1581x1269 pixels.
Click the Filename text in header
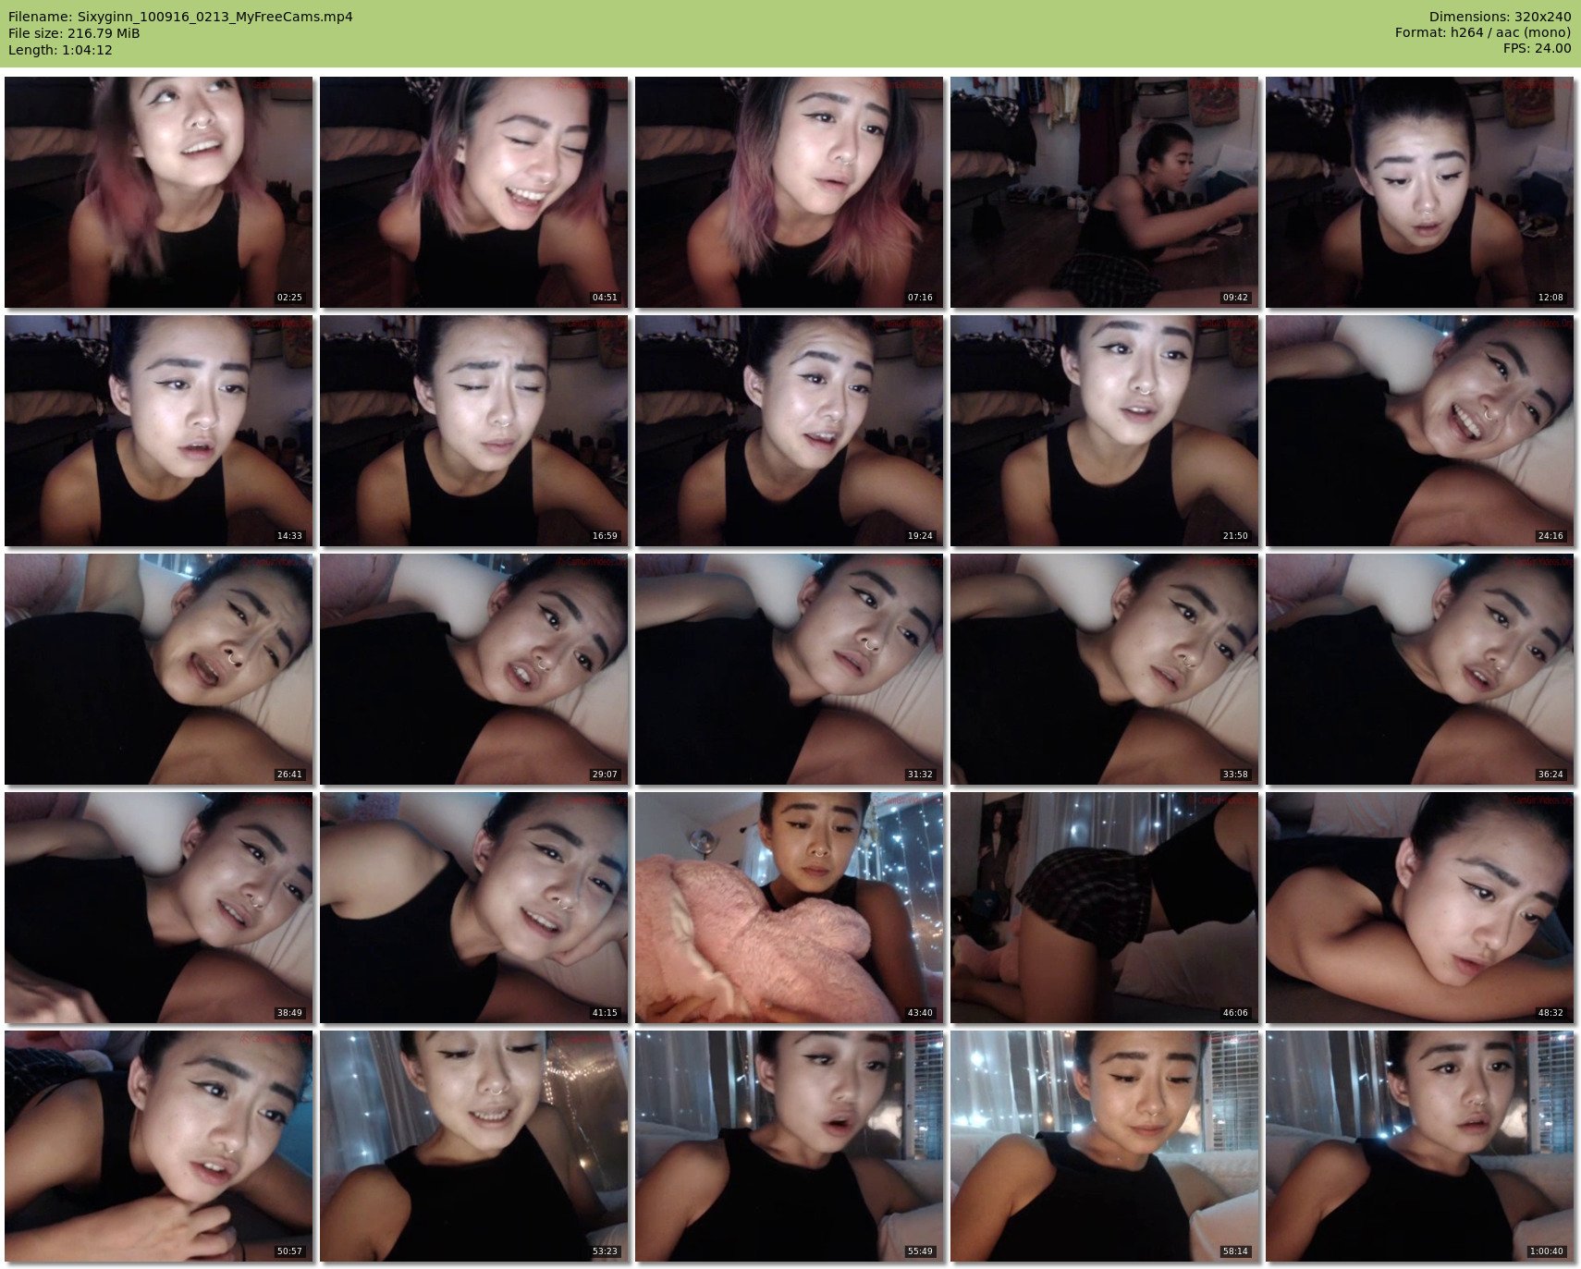click(x=180, y=17)
